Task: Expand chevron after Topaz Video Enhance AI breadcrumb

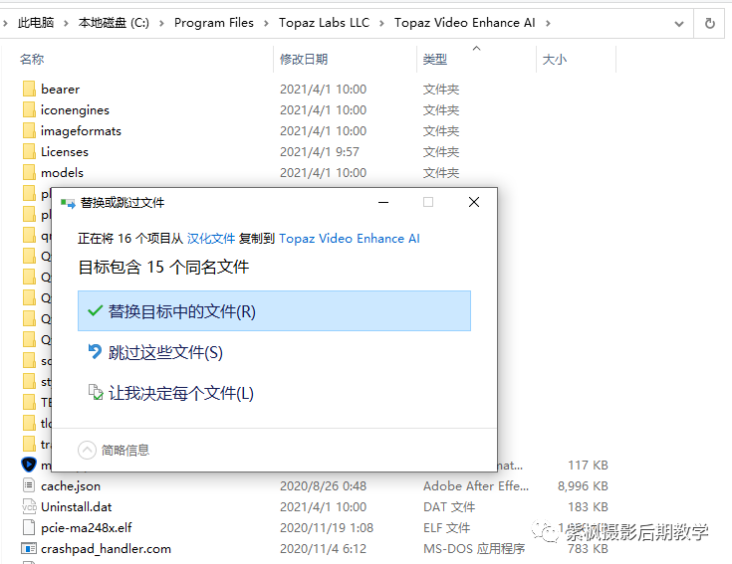Action: click(x=548, y=23)
